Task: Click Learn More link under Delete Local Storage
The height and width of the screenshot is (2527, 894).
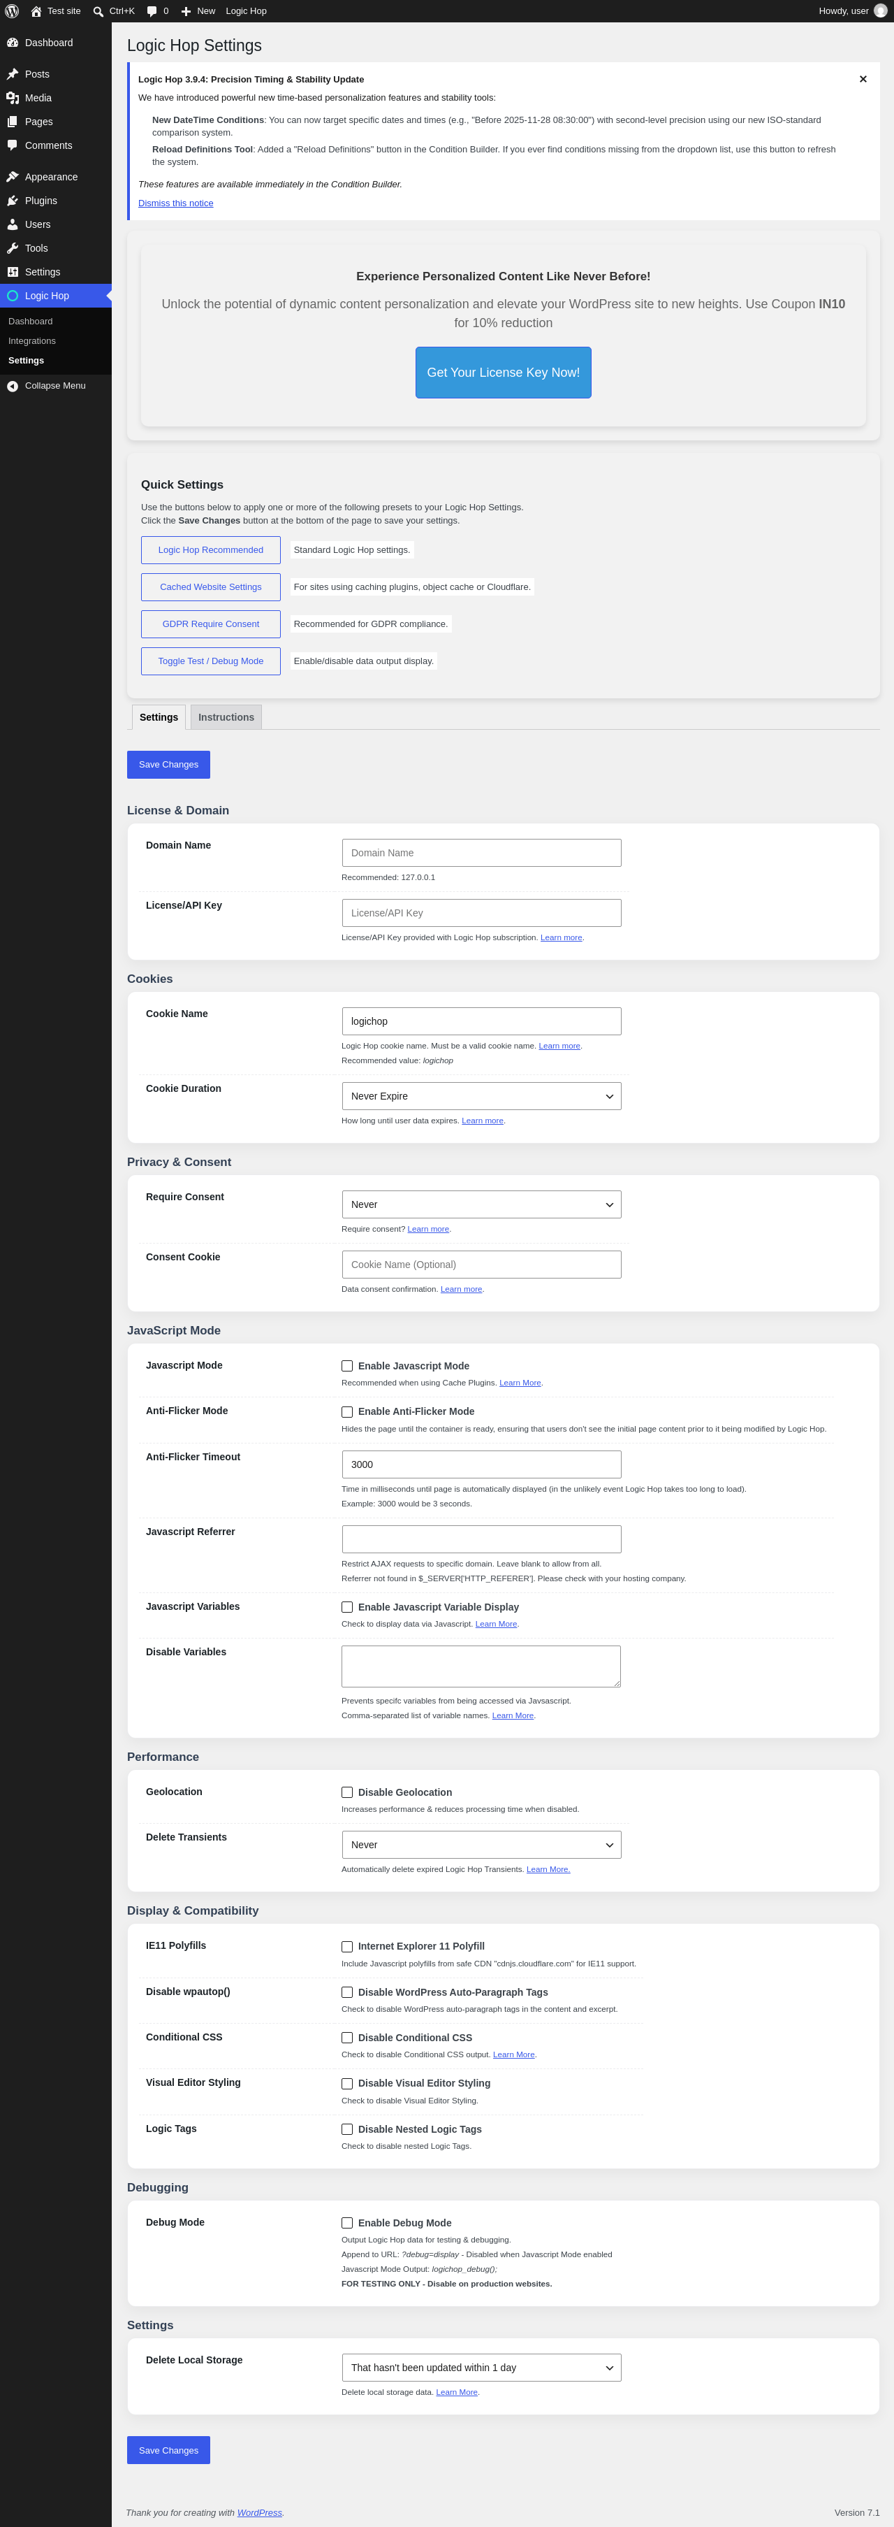Action: pyautogui.click(x=457, y=2393)
